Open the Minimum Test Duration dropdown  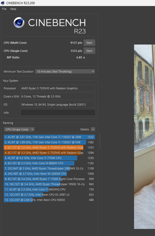coord(65,72)
